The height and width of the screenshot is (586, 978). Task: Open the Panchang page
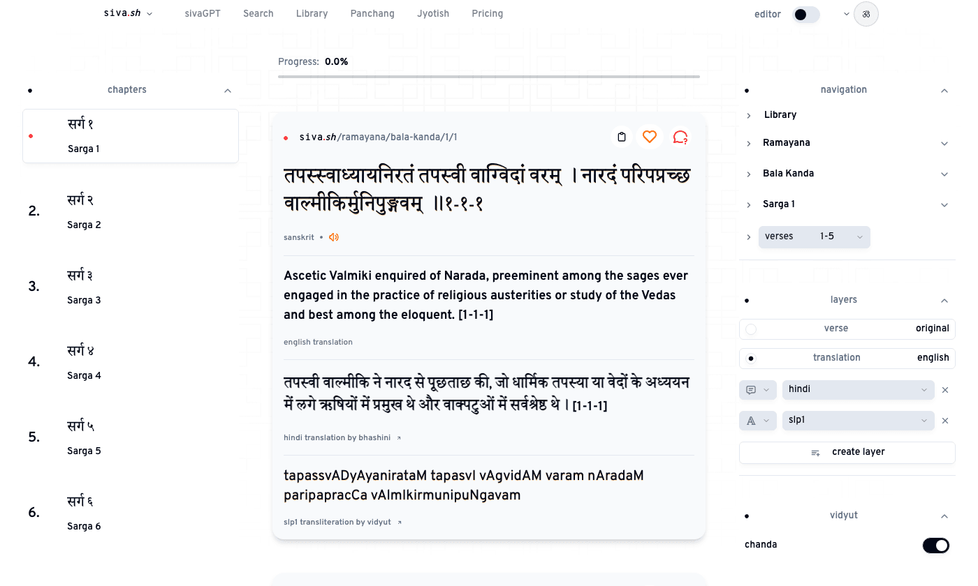coord(372,13)
